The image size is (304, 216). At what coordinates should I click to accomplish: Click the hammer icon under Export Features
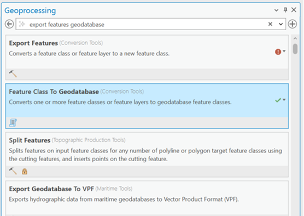point(13,74)
